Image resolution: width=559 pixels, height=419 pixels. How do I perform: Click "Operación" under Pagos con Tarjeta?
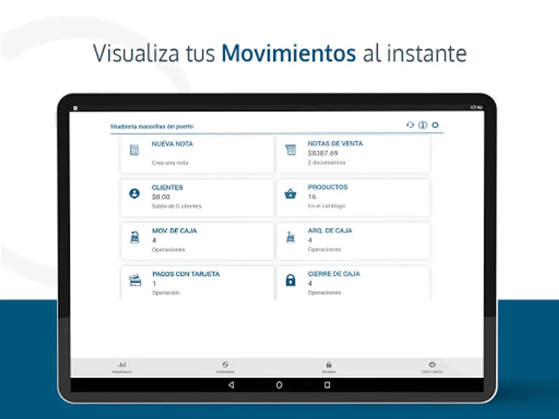point(166,293)
